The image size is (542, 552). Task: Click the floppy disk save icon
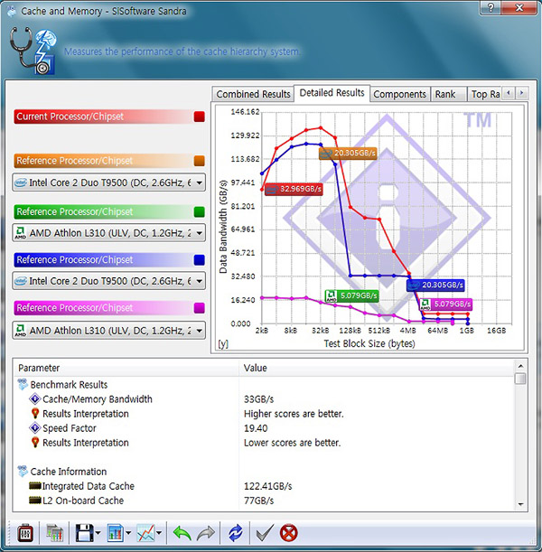84,533
